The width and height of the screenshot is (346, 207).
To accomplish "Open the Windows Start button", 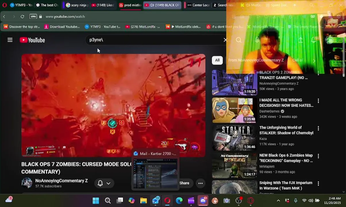I will tap(96, 201).
